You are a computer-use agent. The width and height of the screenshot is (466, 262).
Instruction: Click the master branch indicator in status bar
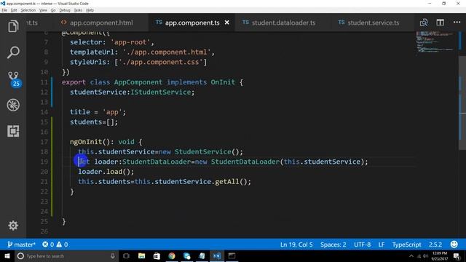click(x=21, y=245)
